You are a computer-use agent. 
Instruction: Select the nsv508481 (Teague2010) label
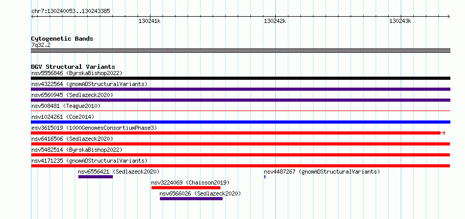point(66,106)
